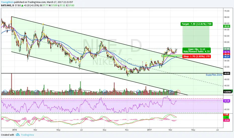Click the Nov label on time axis
This screenshot has height=138, width=234.
coord(127,130)
